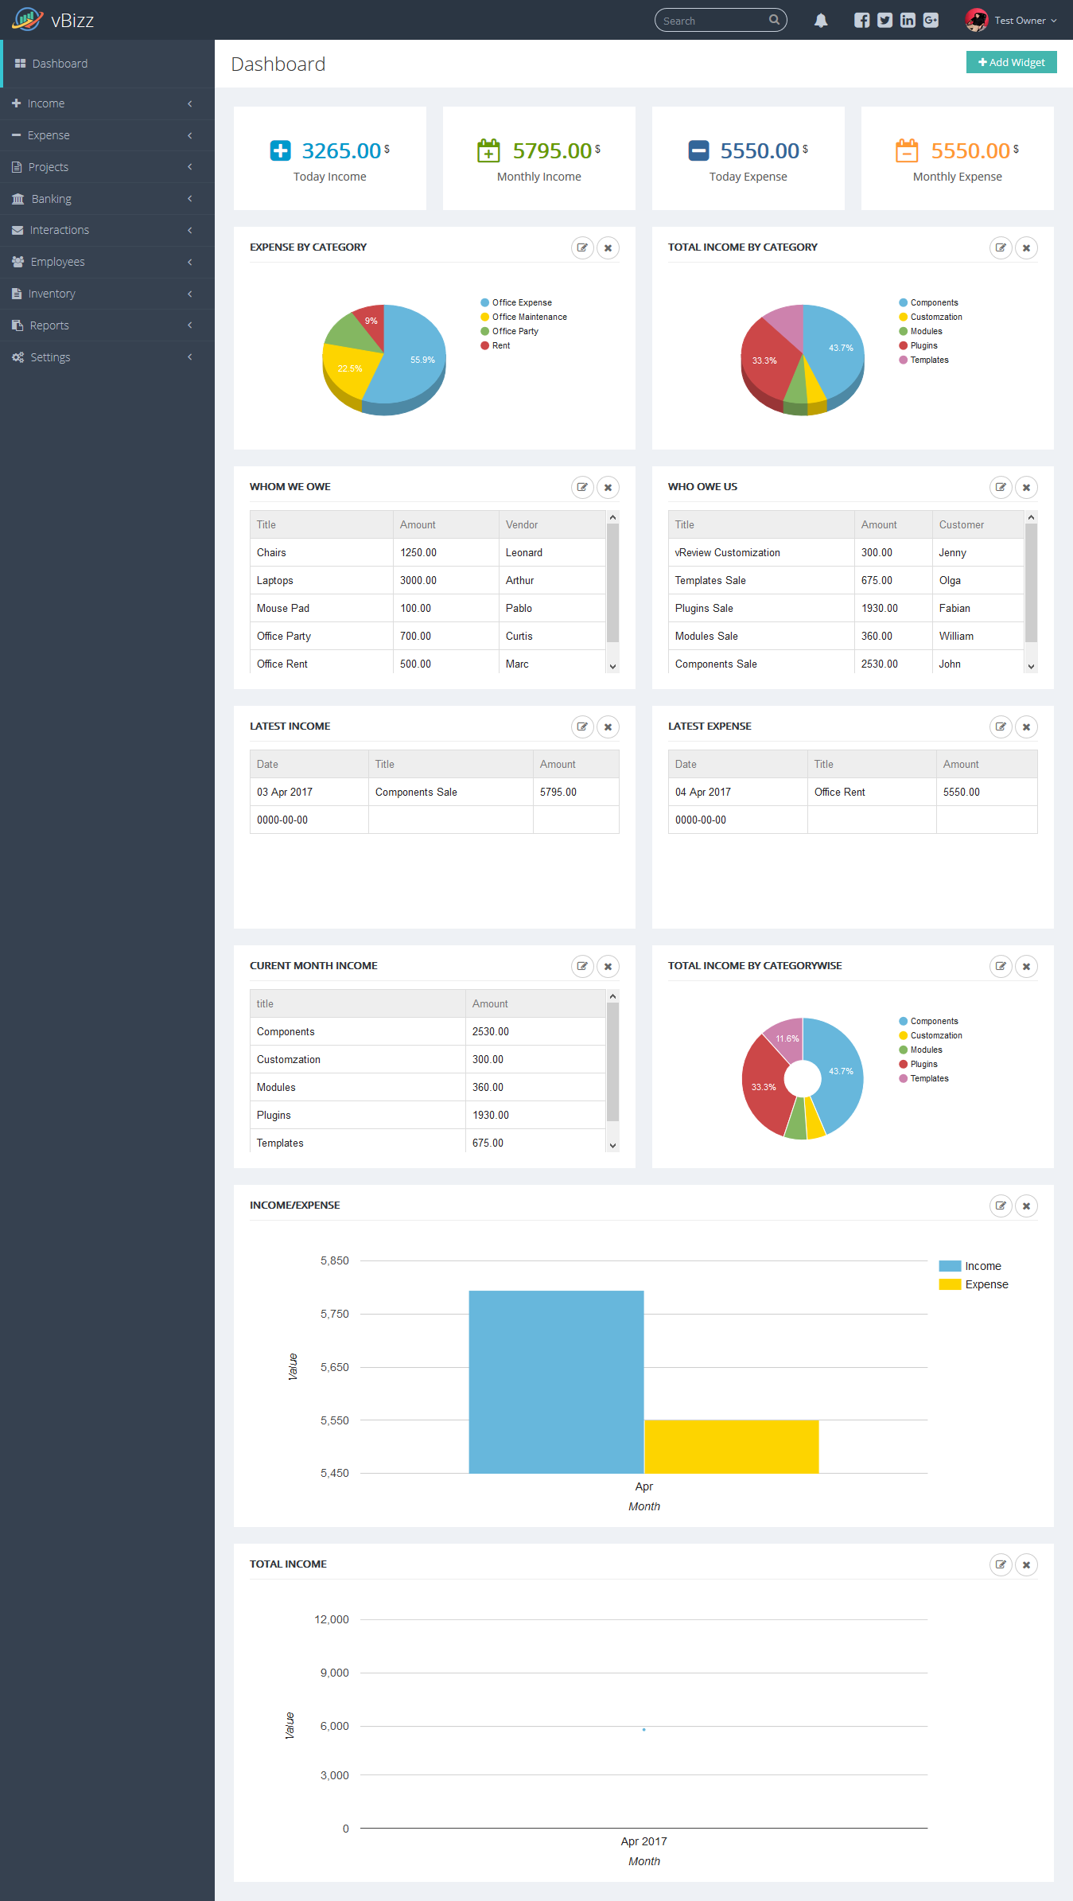
Task: Click the Add Widget button
Action: (x=1011, y=62)
